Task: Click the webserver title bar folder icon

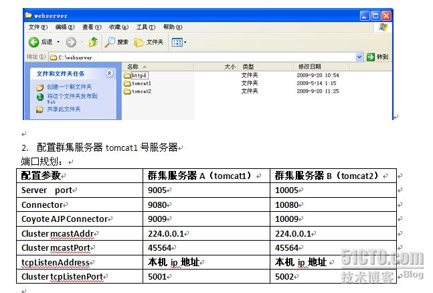Action: 29,15
